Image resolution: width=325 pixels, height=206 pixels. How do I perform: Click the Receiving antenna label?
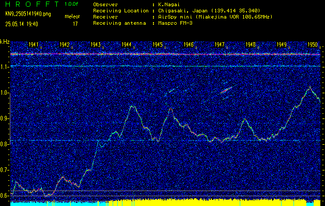(119, 23)
